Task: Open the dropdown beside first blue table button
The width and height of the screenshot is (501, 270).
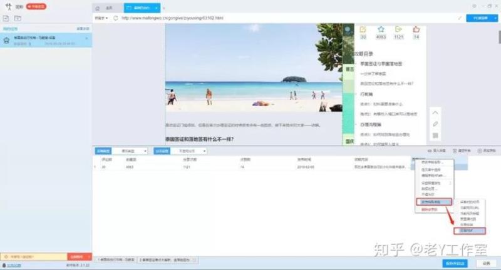Action: point(130,151)
